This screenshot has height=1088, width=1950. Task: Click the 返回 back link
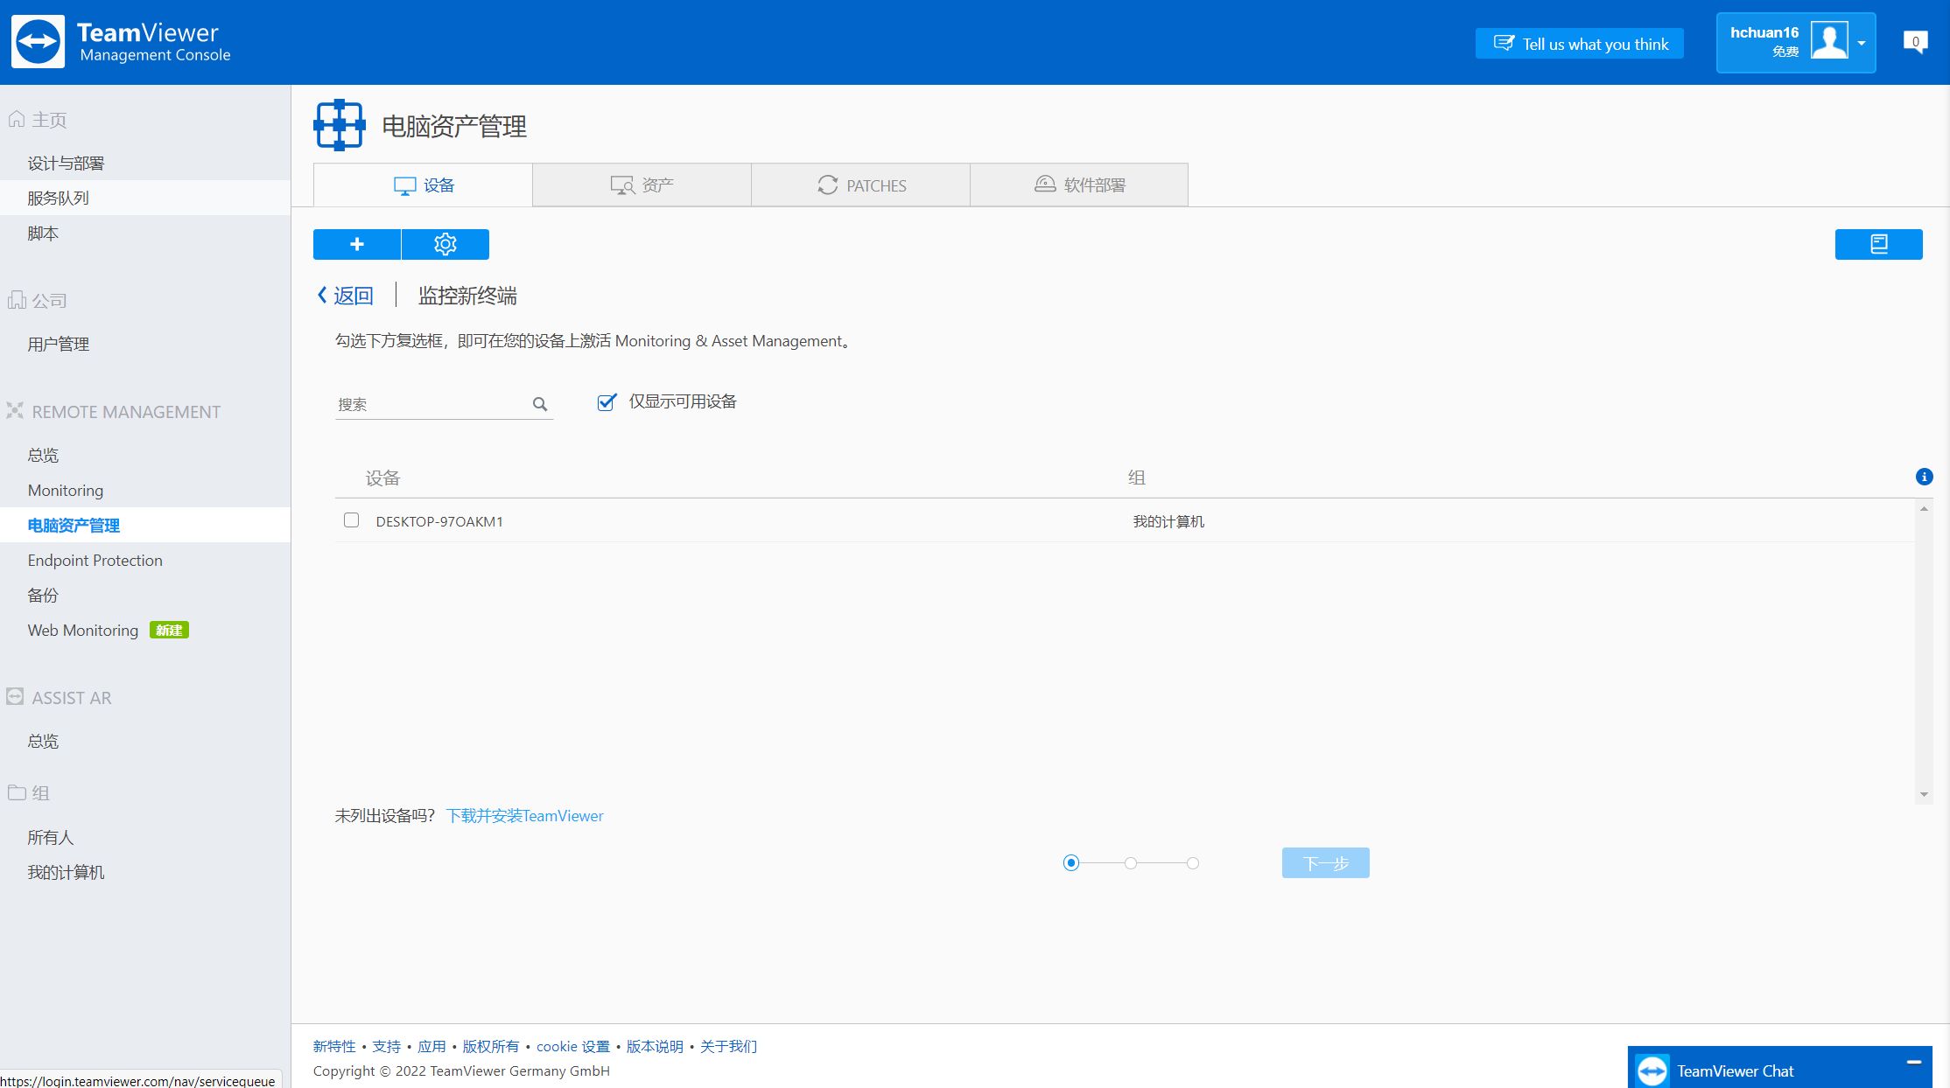345,296
